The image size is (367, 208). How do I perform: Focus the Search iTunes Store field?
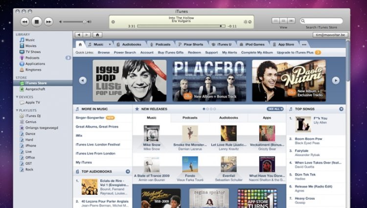(321, 21)
